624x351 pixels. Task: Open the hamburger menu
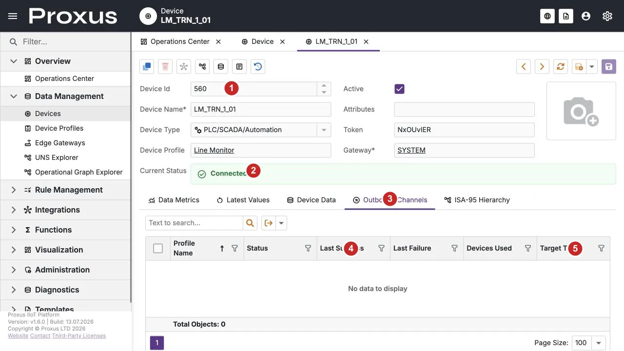13,16
